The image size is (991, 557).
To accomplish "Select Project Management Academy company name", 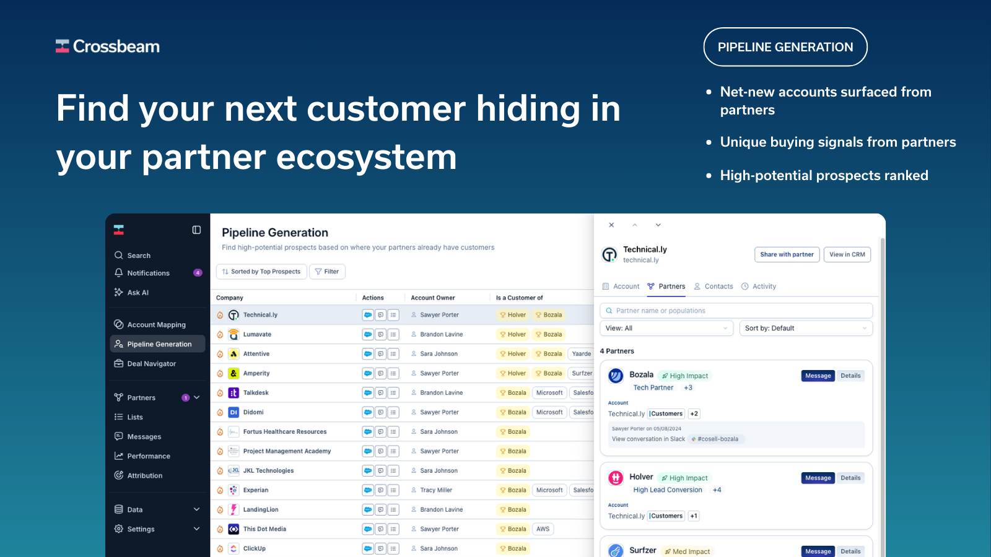I will (x=287, y=451).
